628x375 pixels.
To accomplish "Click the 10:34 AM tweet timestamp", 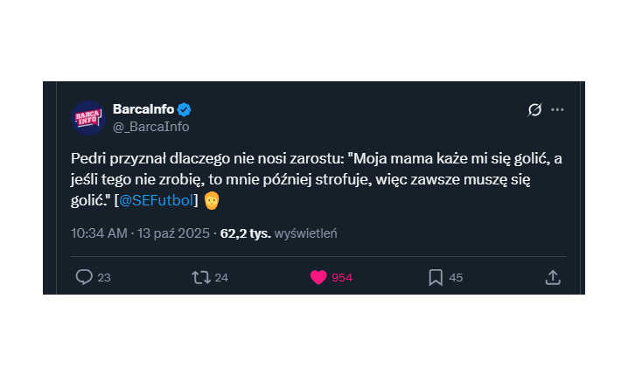I will pos(98,233).
